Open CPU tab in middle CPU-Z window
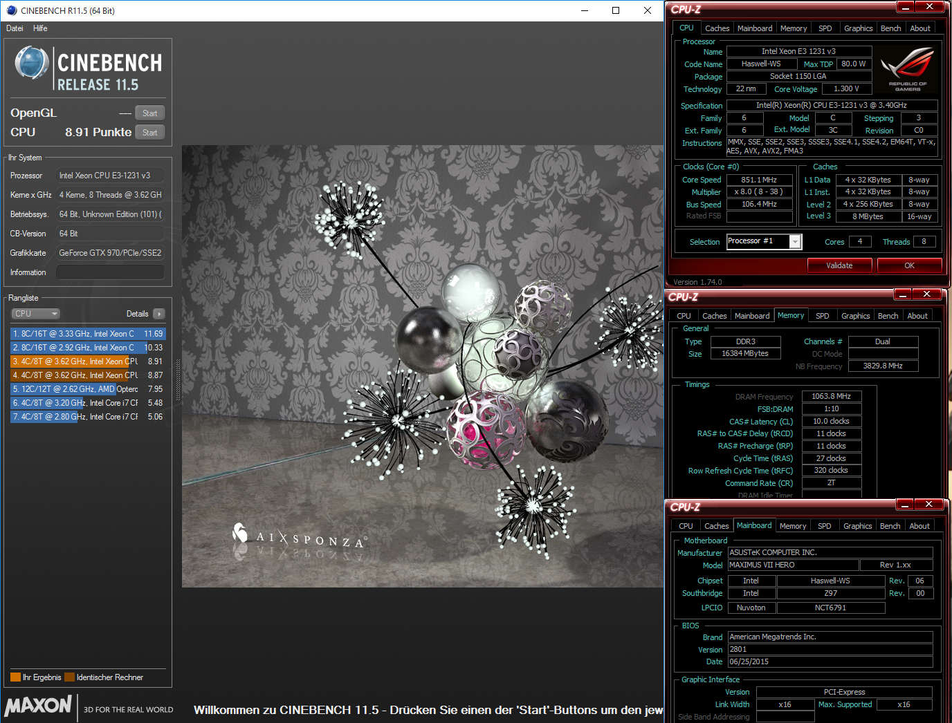 pos(684,316)
